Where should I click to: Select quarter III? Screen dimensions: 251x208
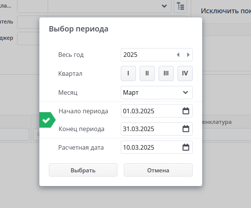(x=166, y=74)
